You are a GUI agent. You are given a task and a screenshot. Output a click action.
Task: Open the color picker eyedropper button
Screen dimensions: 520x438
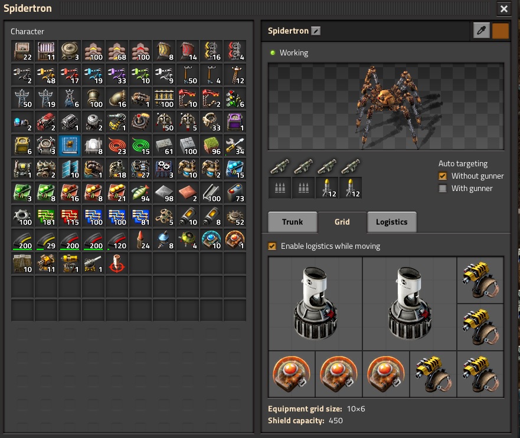coord(481,31)
